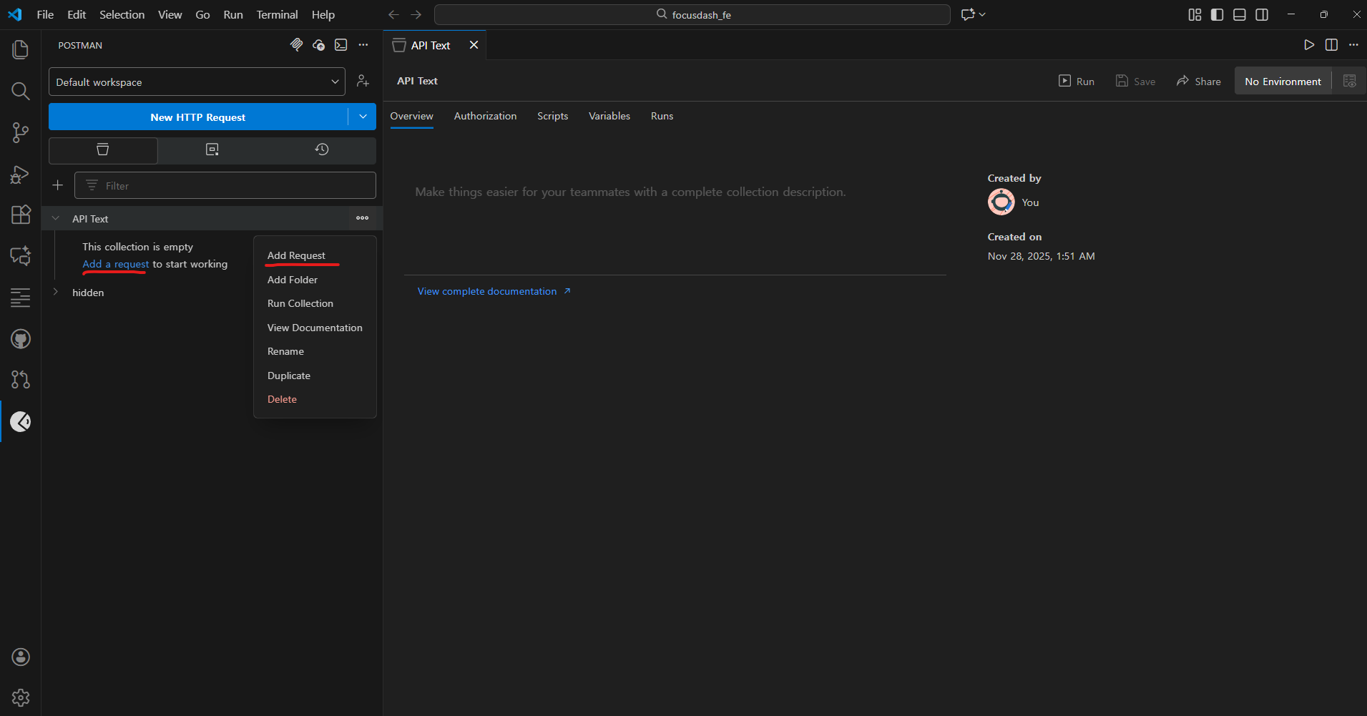Toggle the bottom panel layout

click(1240, 14)
